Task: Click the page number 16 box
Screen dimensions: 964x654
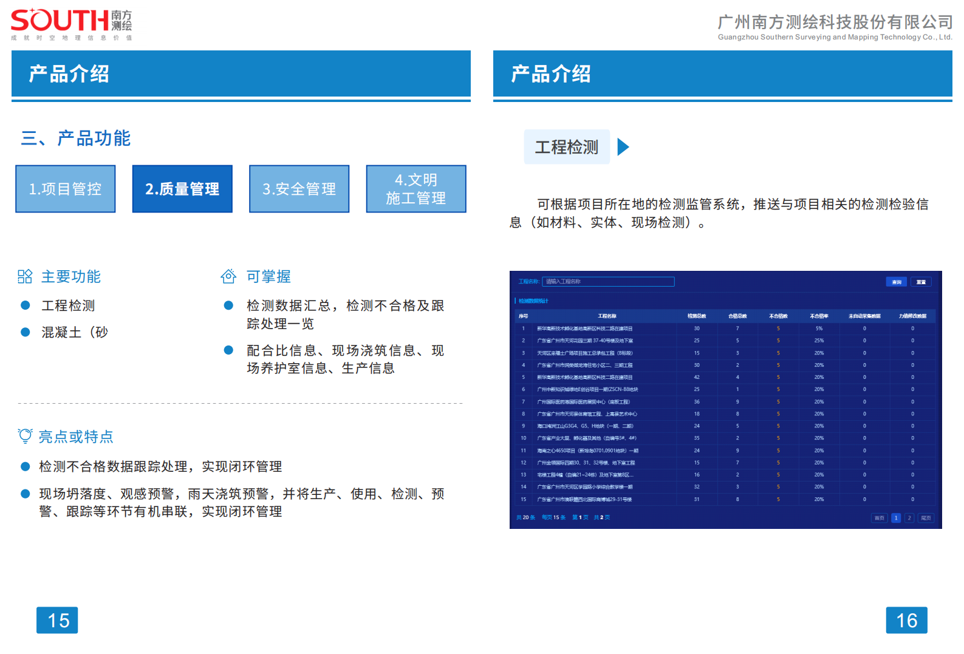Action: [x=906, y=620]
